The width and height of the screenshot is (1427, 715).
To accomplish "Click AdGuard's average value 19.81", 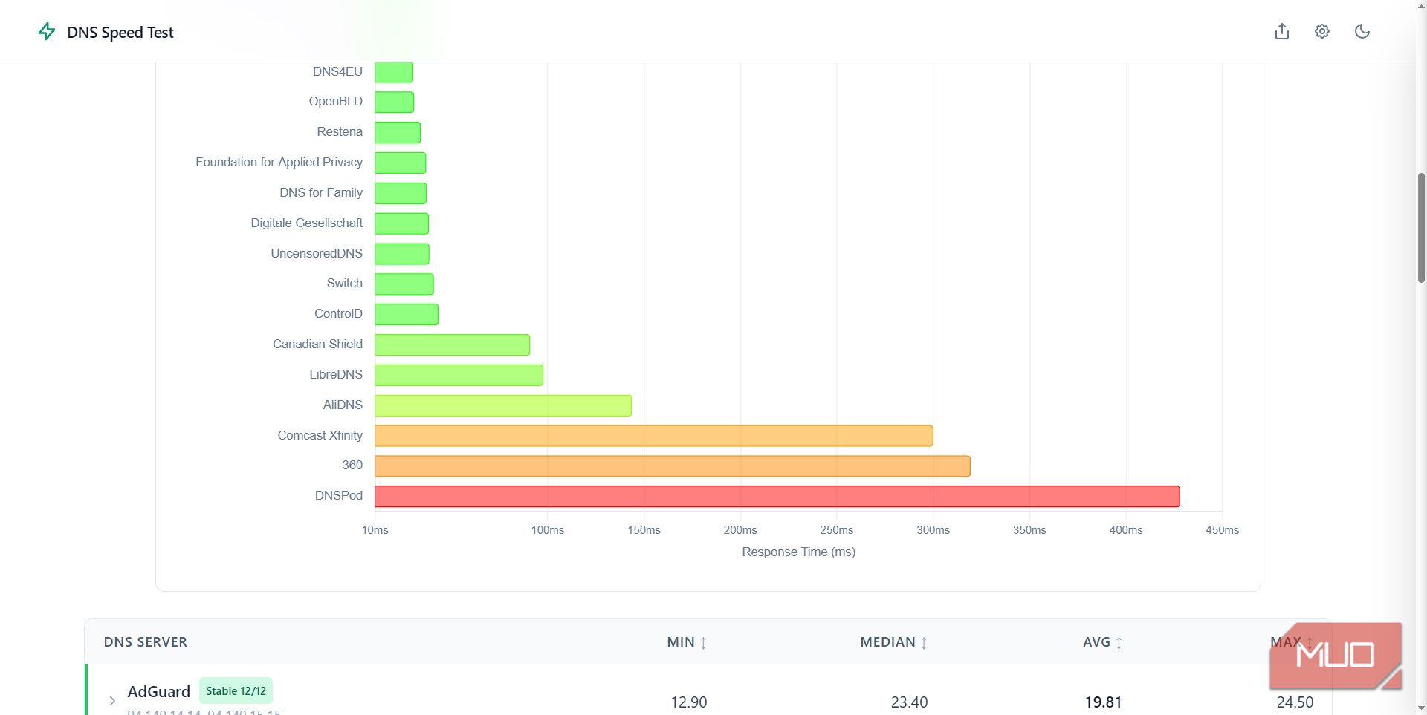I will [1103, 702].
